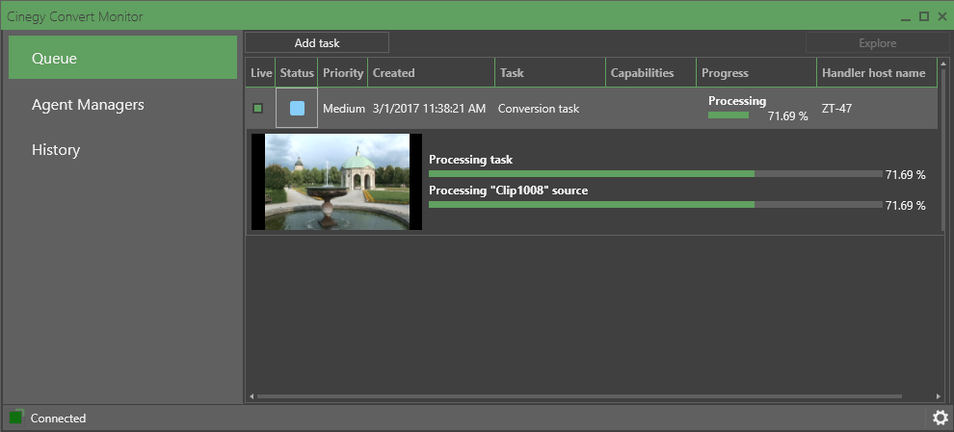Maximize the Cinegy Convert Monitor window
Screen dimensions: 954x432
coord(924,16)
